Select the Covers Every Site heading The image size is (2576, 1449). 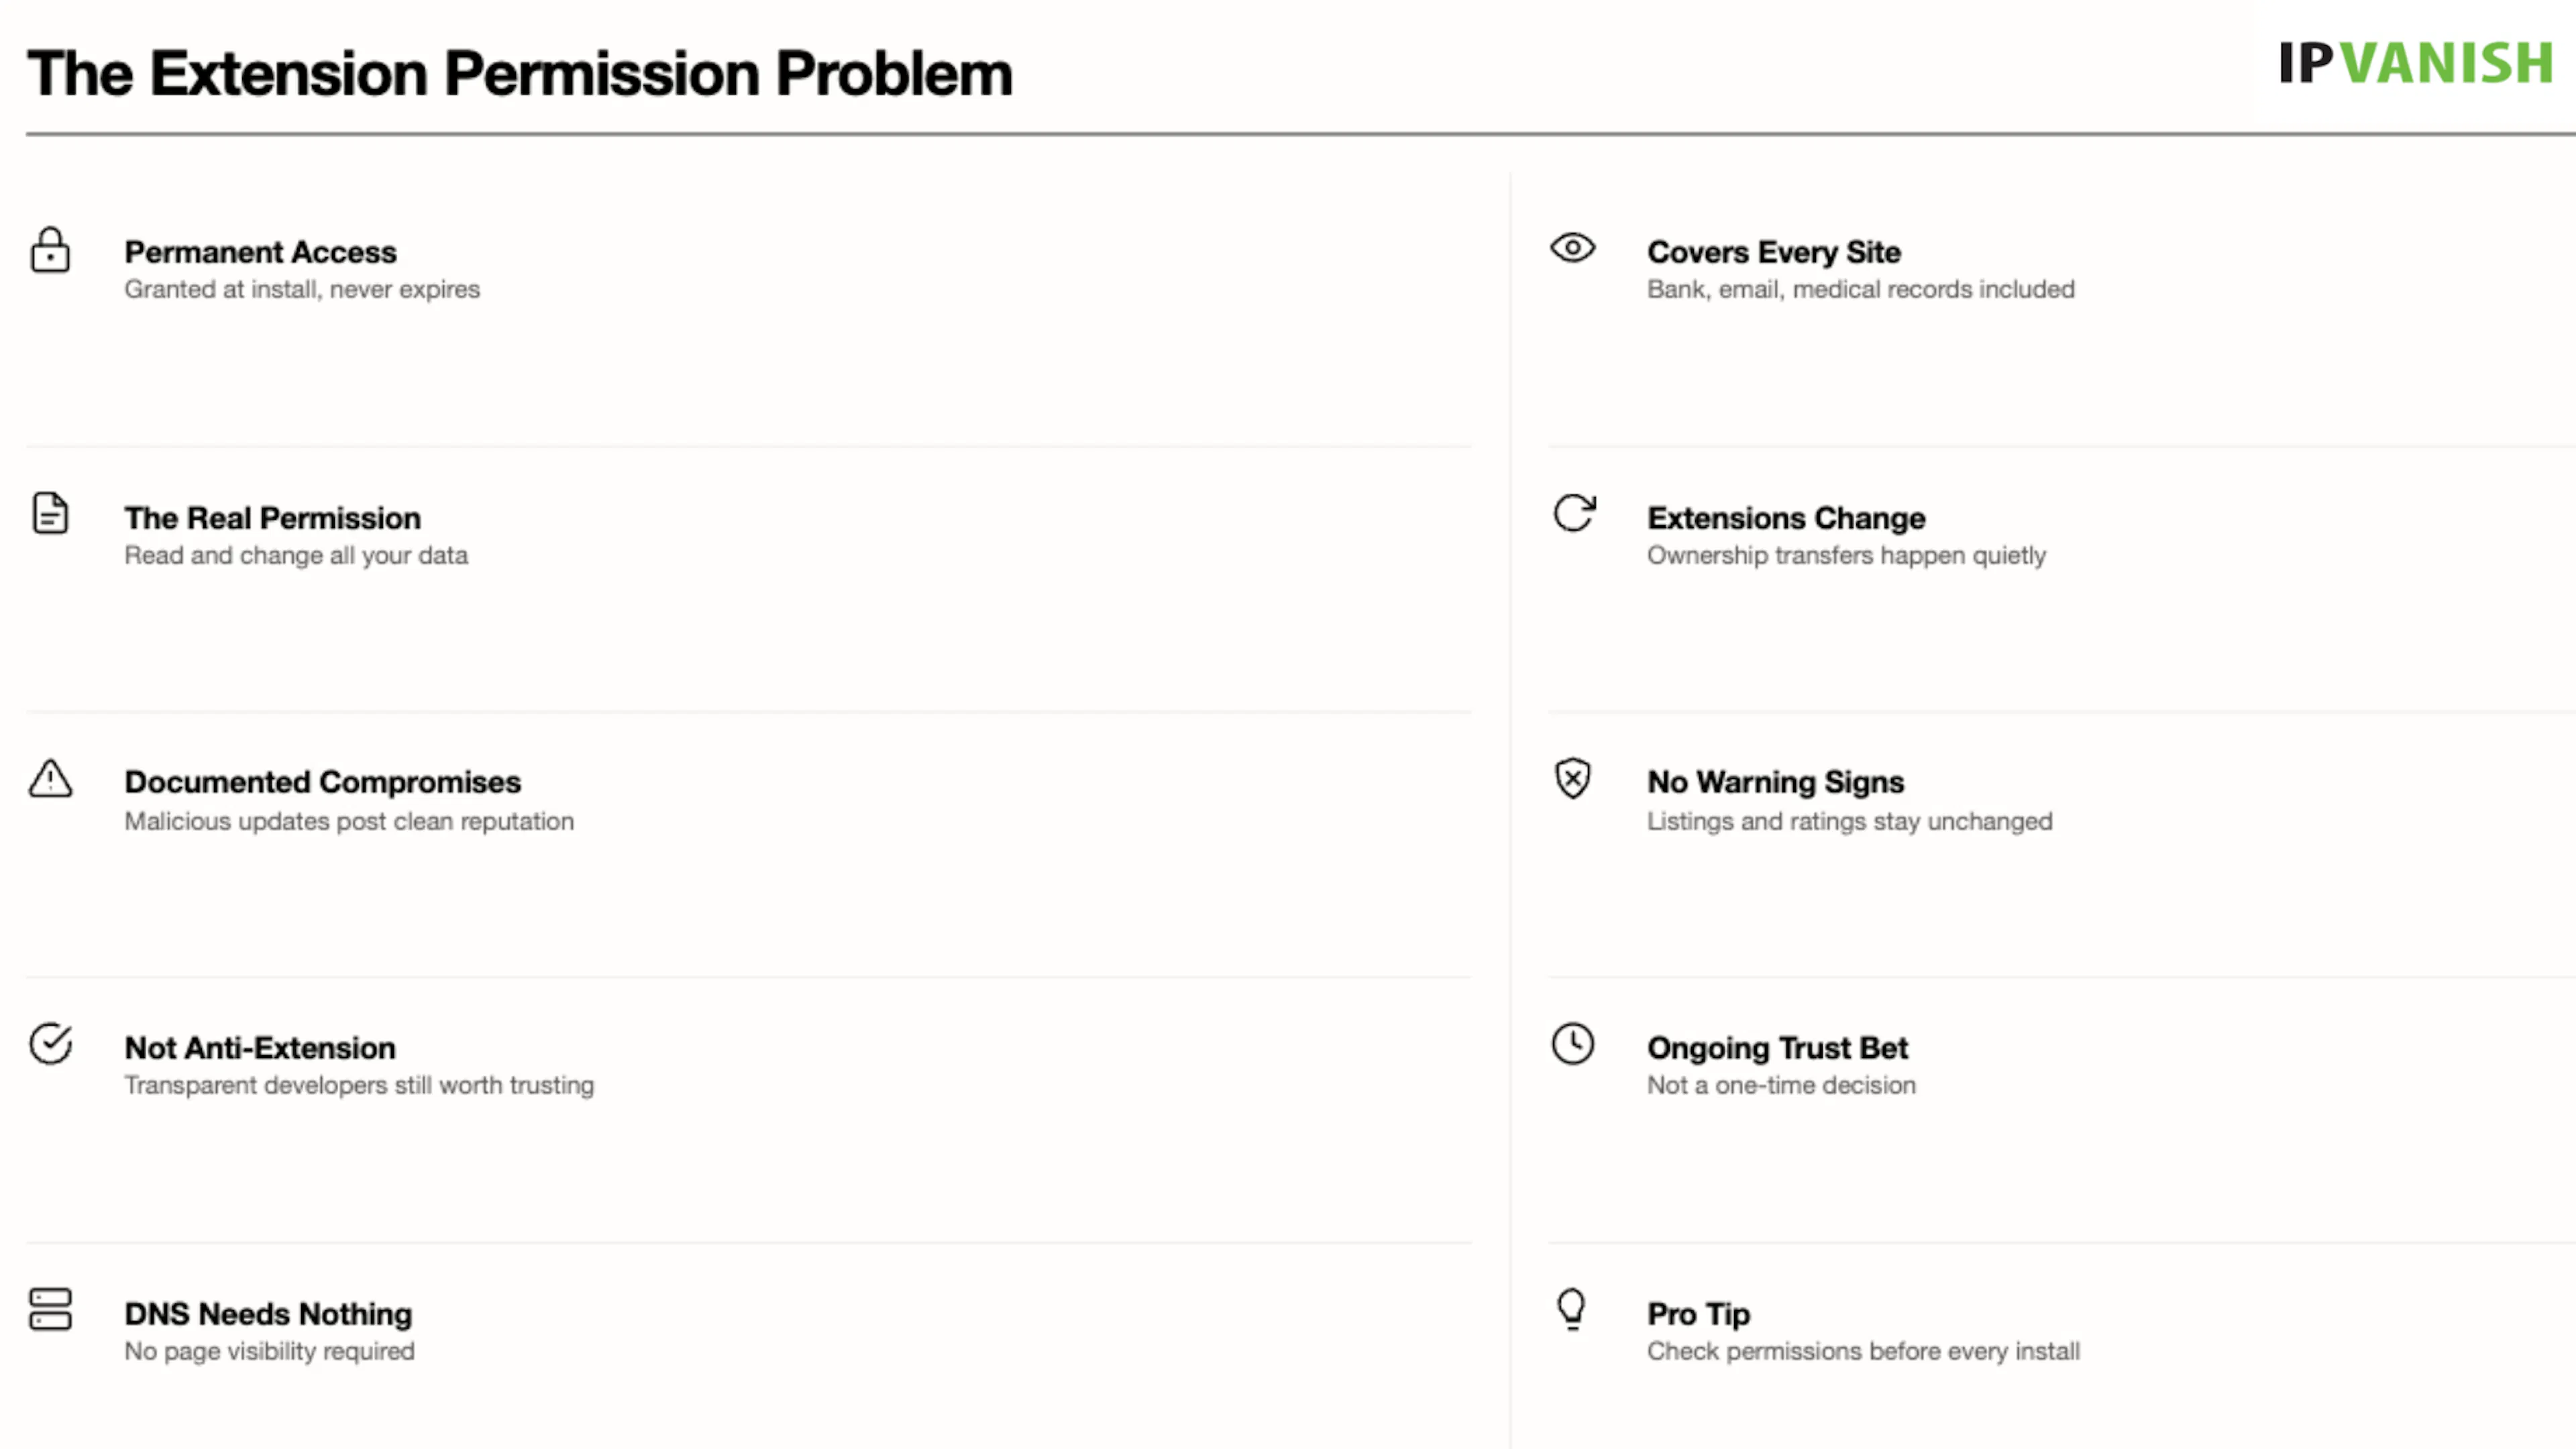click(1774, 252)
